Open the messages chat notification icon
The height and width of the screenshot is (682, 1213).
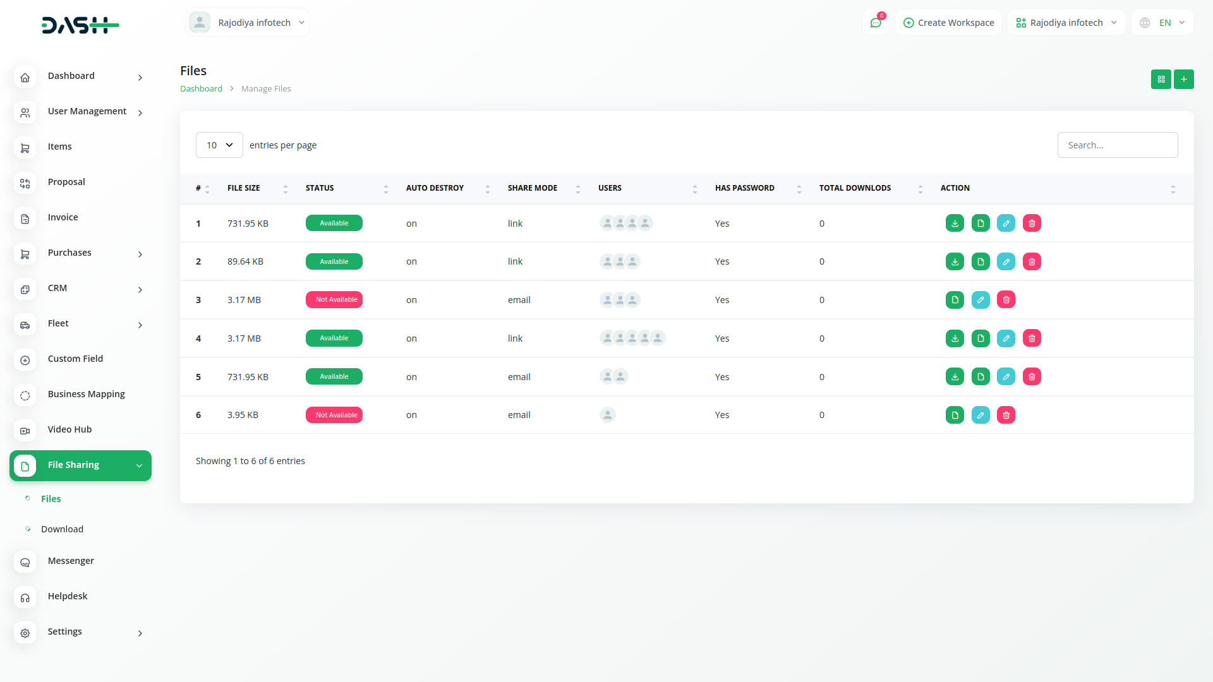pos(876,23)
